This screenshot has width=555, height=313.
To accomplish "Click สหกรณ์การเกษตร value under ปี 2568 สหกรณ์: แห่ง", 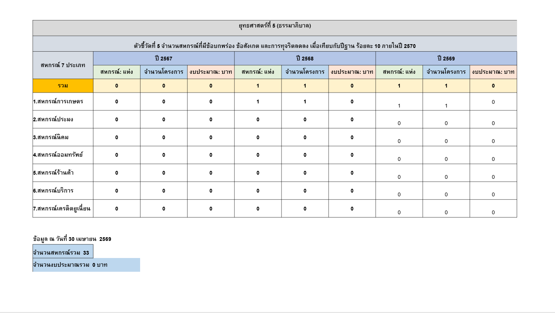I will (x=258, y=102).
